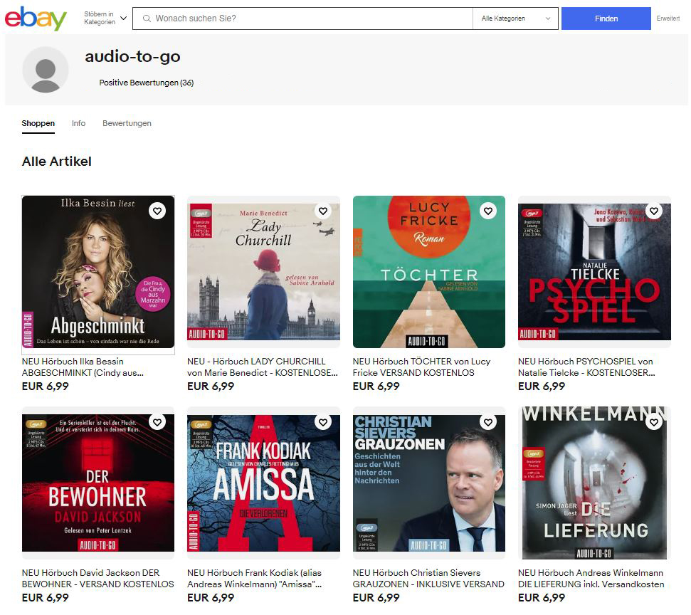Switch to the Info tab
Image resolution: width=691 pixels, height=615 pixels.
coord(78,123)
